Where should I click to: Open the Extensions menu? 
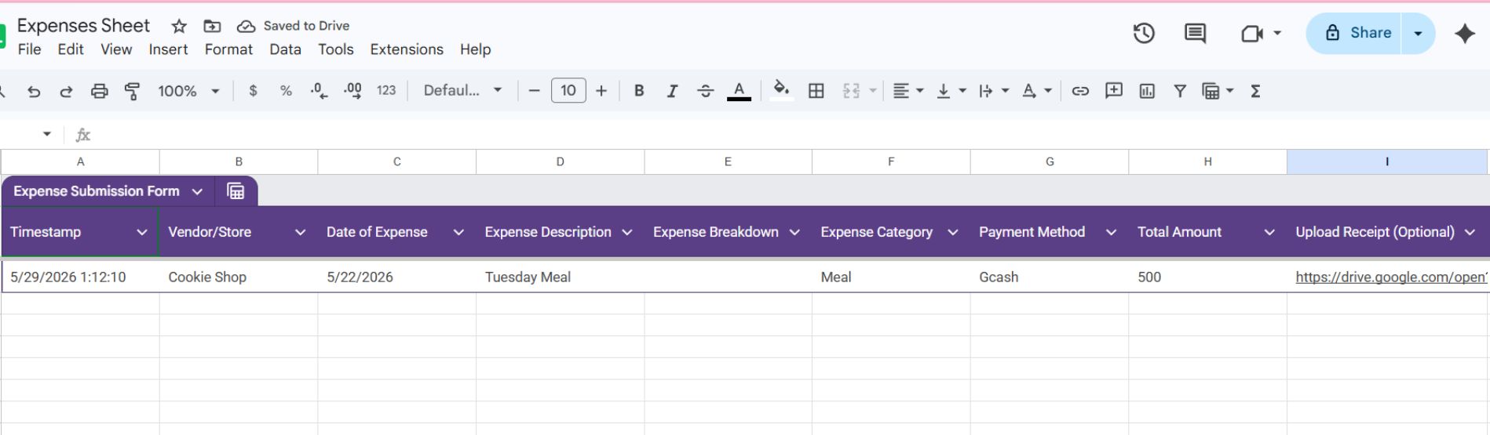pos(407,49)
